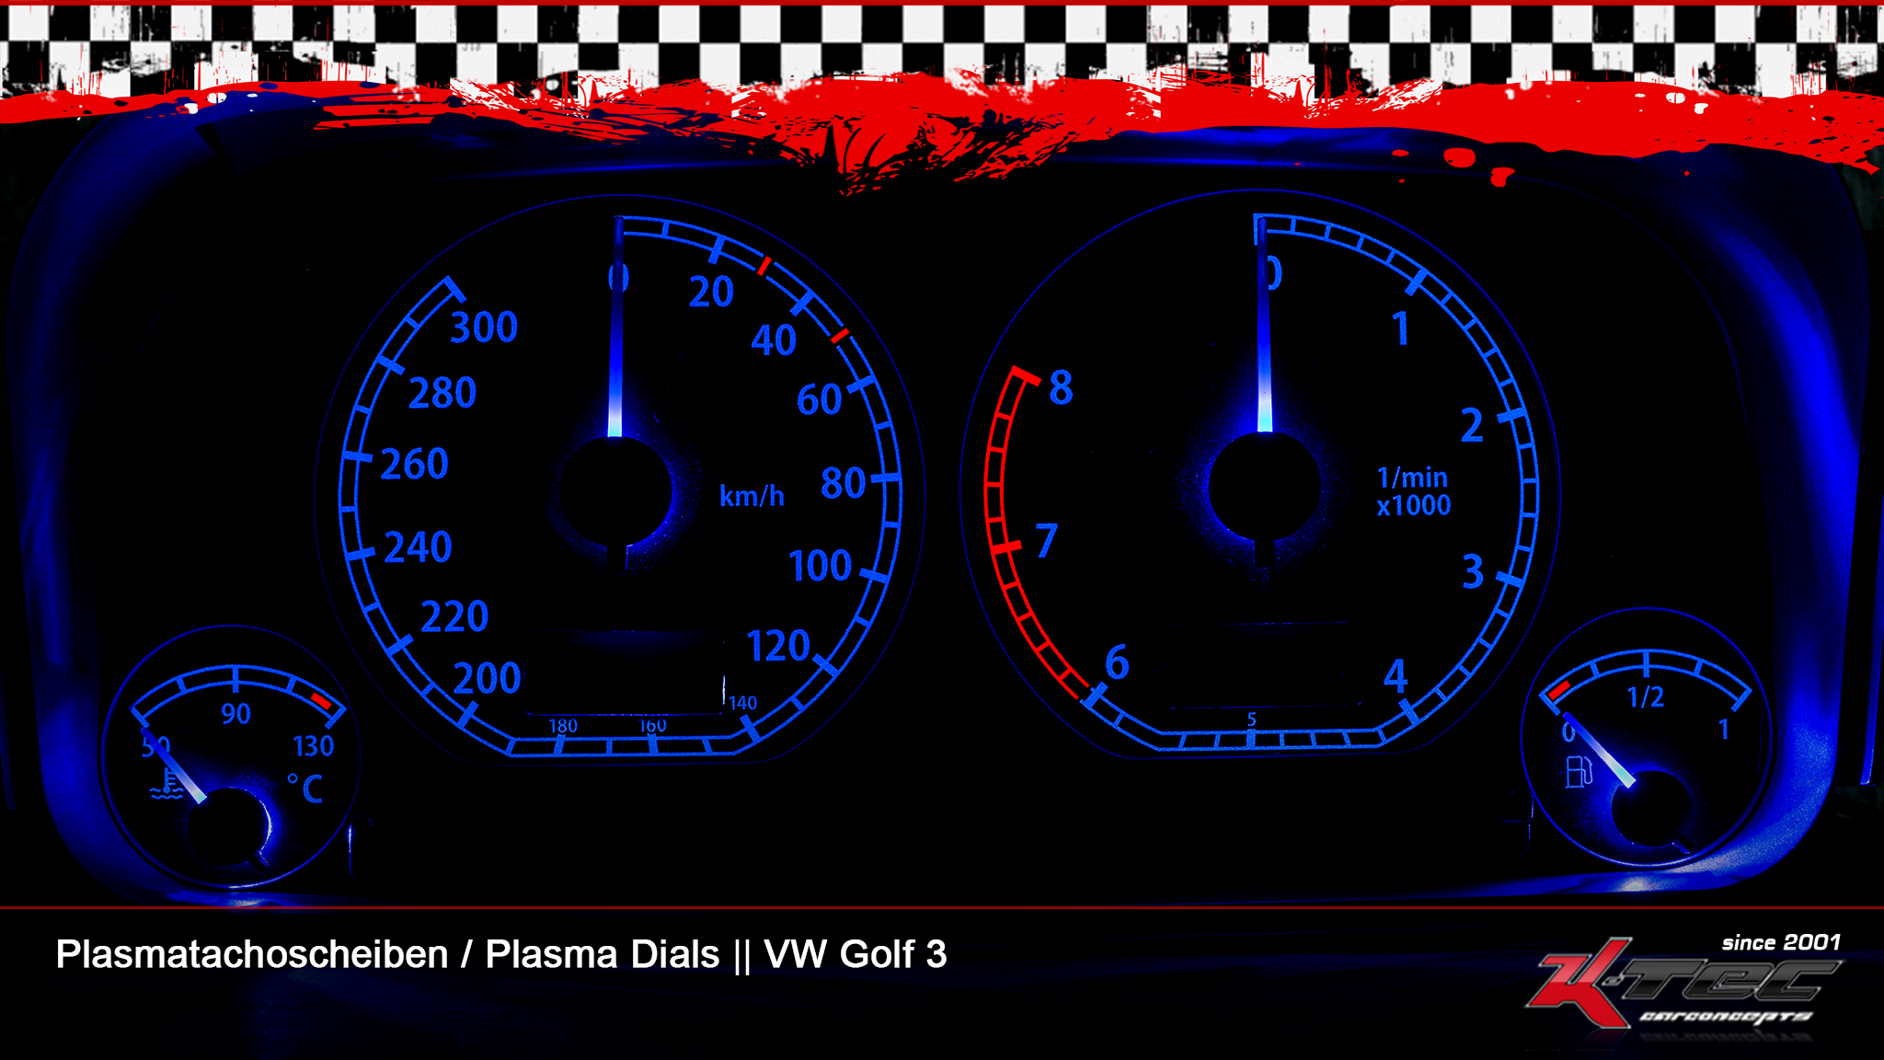1884x1060 pixels.
Task: Click the '20' speedometer marking
Action: click(x=711, y=292)
